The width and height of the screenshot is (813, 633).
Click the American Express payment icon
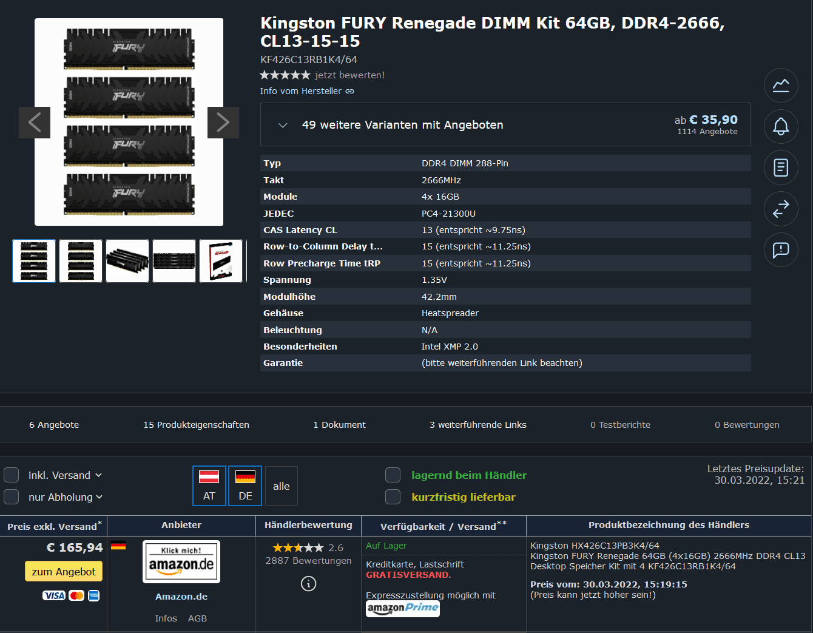93,595
